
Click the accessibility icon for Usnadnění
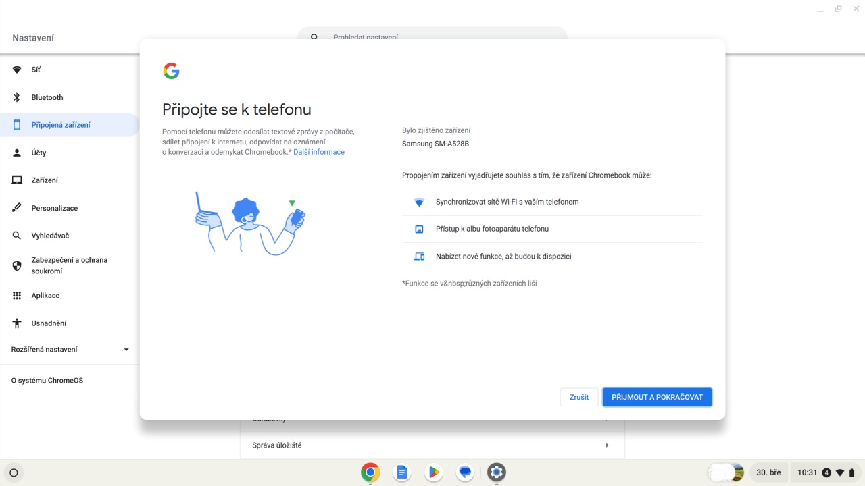point(17,323)
